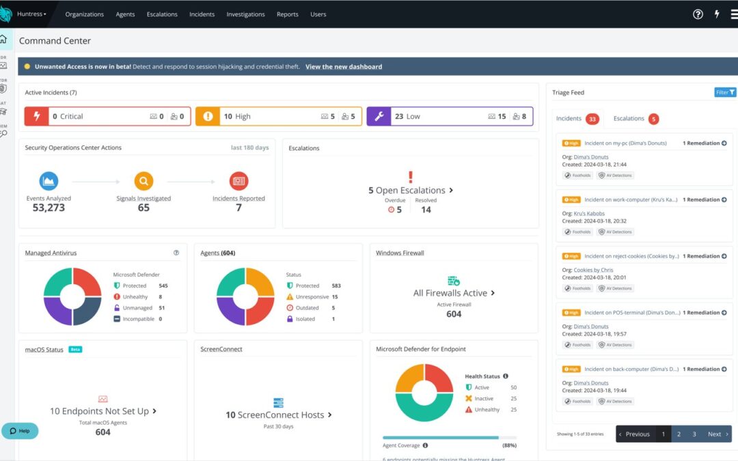This screenshot has width=738, height=461.
Task: Open the help question mark icon in top bar
Action: 698,14
